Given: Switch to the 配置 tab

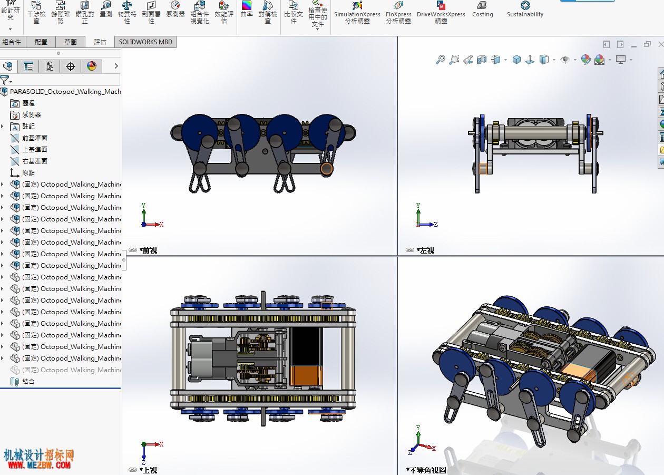Looking at the screenshot, I should click(x=41, y=42).
